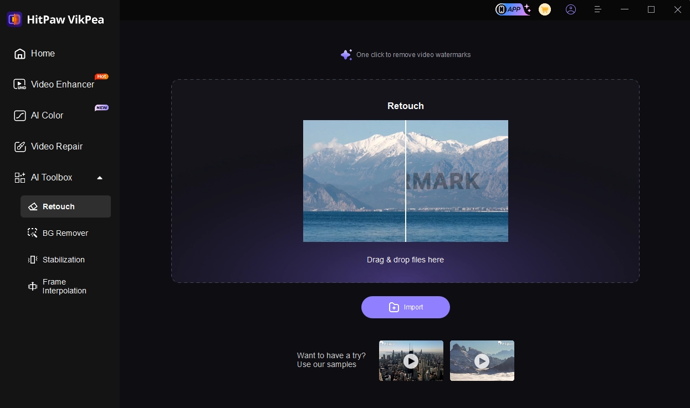690x408 pixels.
Task: Play the city skyline sample video
Action: (411, 361)
